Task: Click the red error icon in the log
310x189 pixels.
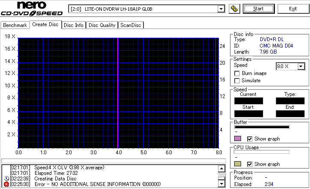Action: 6,184
